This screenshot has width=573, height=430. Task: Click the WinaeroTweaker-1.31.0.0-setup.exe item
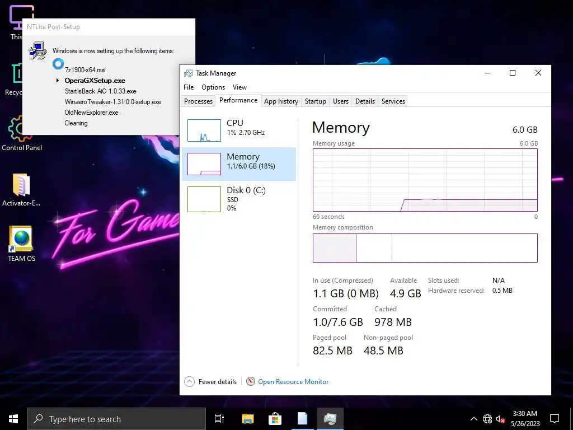point(113,102)
